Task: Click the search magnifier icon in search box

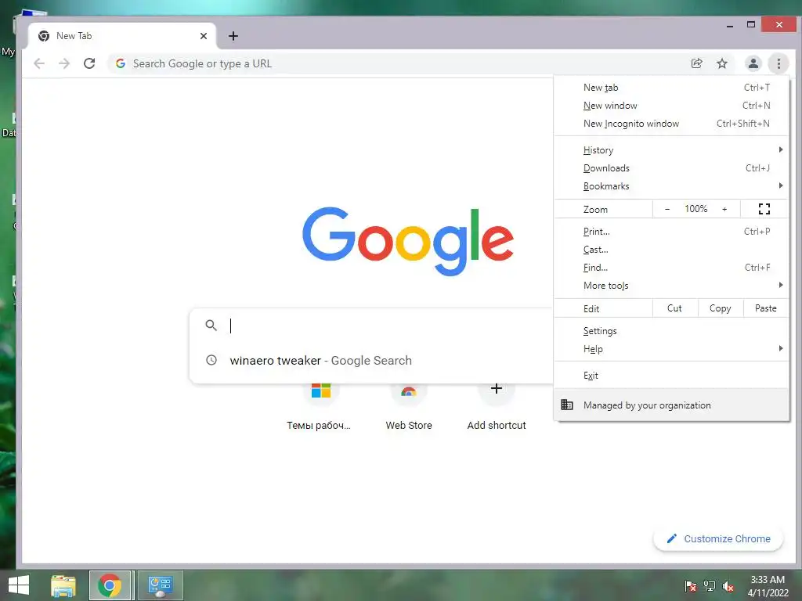Action: tap(211, 325)
